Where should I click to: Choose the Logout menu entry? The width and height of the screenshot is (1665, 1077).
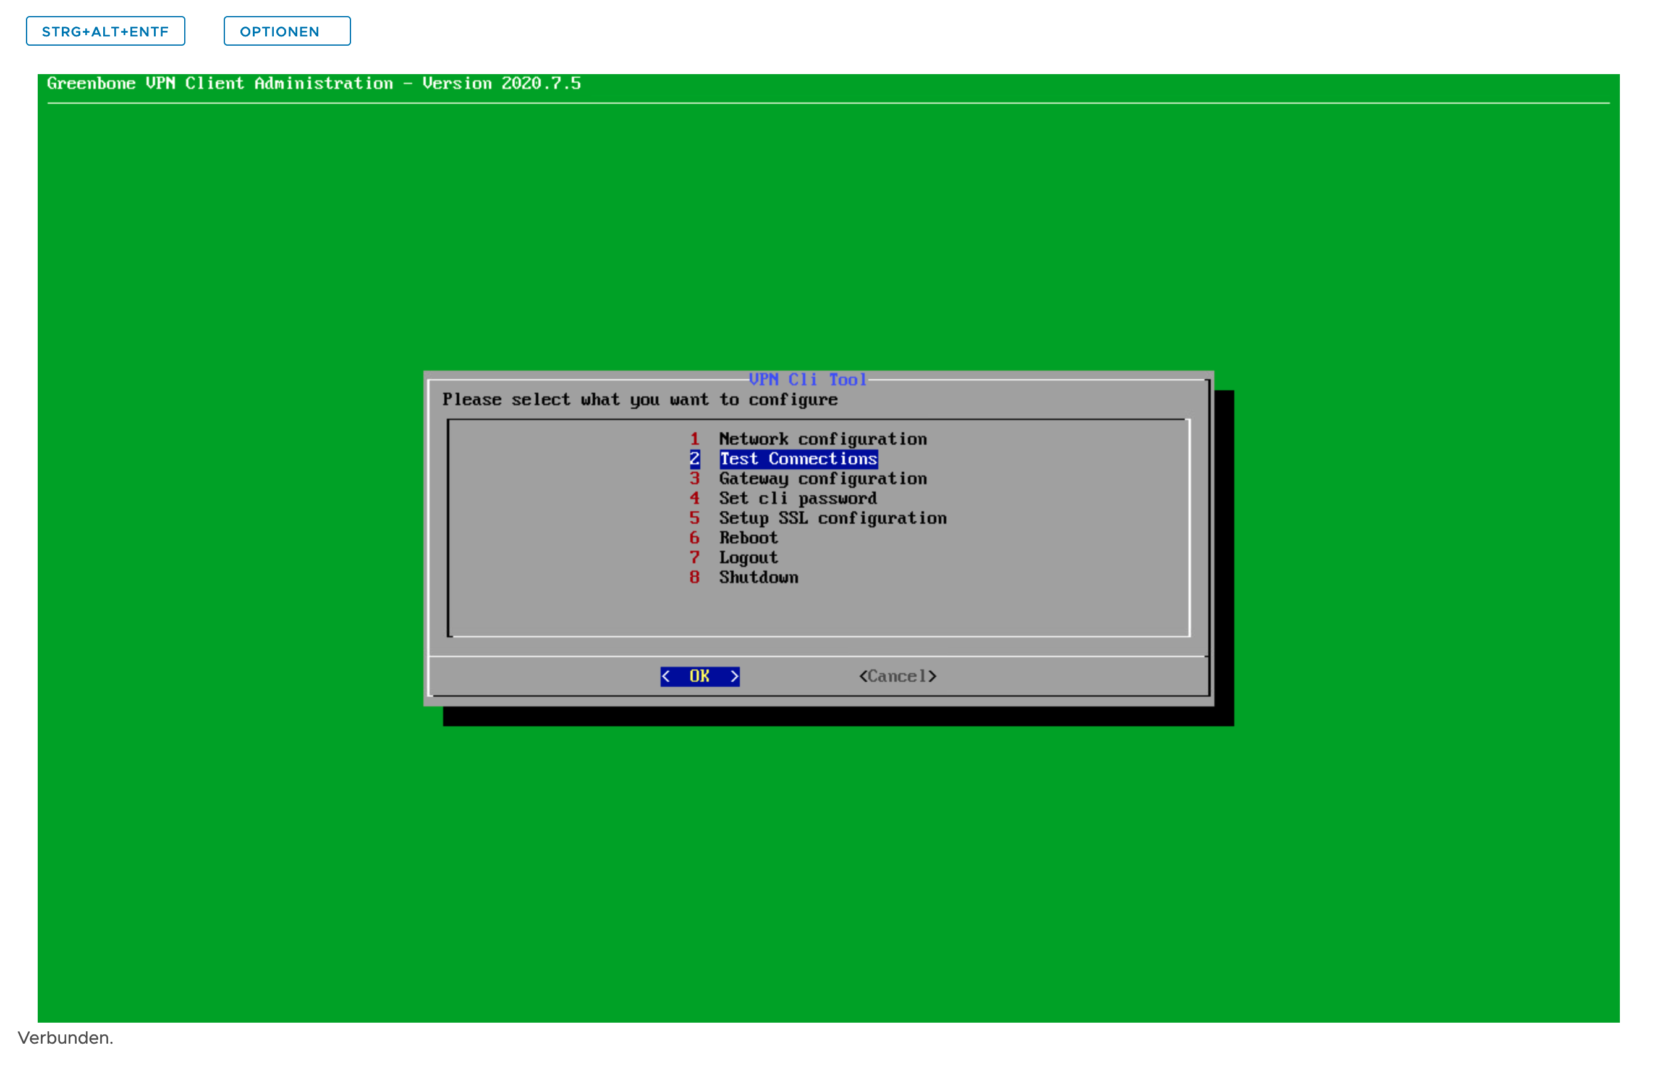point(735,558)
